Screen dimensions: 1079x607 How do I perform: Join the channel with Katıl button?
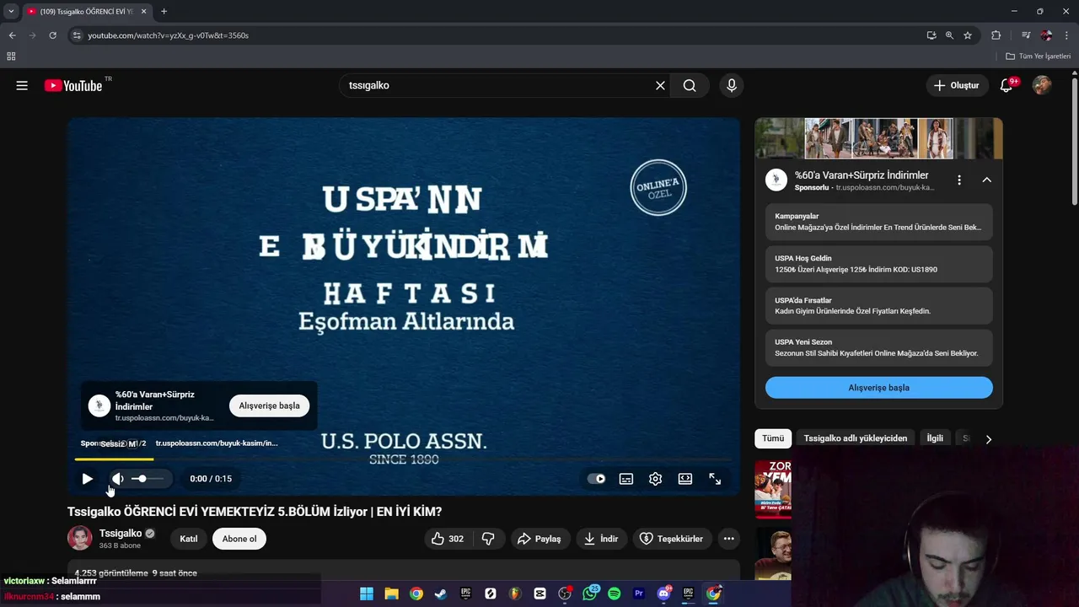tap(189, 539)
